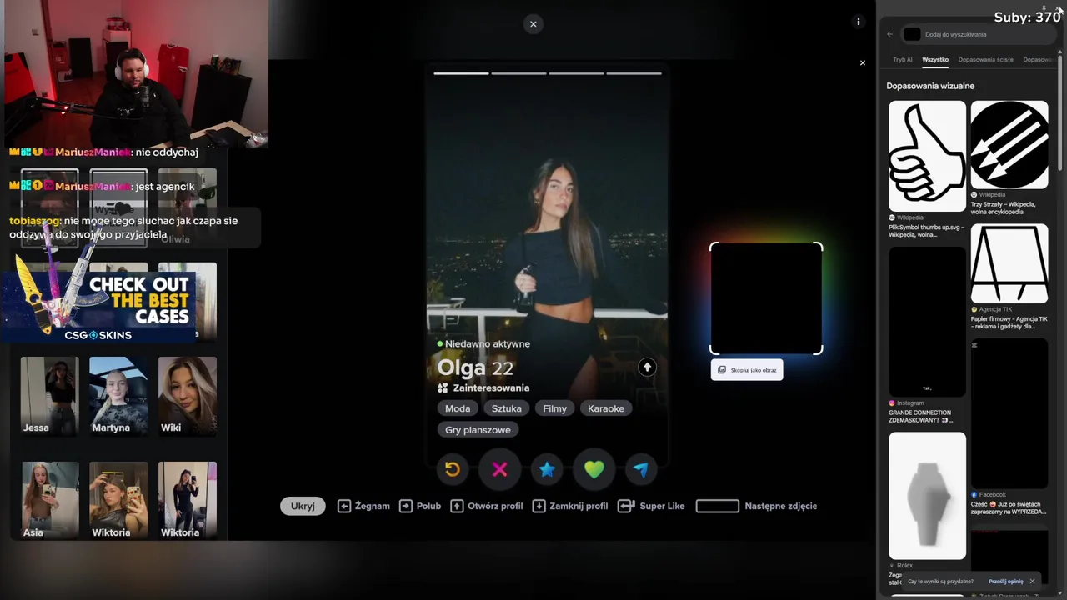Close the Google Lens overlay X
The width and height of the screenshot is (1067, 600).
(x=863, y=62)
